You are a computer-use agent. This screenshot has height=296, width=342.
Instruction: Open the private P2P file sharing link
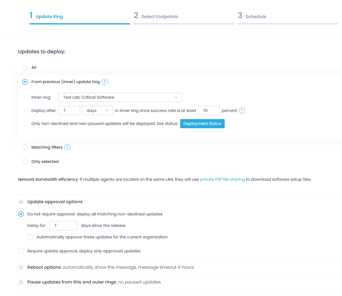pos(222,179)
